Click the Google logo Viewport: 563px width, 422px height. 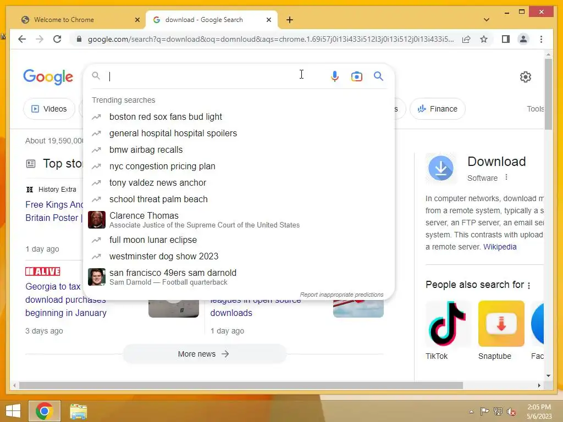48,77
